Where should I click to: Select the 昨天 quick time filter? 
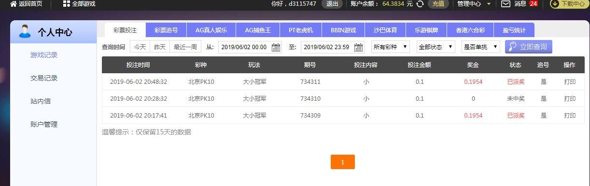click(x=160, y=47)
